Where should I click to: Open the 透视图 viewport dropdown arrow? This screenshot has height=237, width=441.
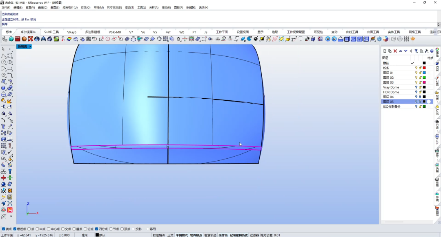(30, 47)
